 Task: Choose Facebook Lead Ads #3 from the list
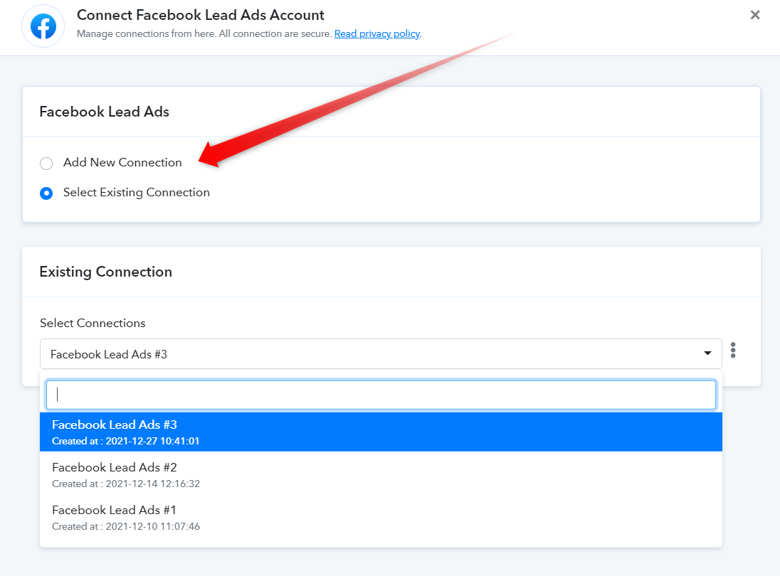pos(381,432)
